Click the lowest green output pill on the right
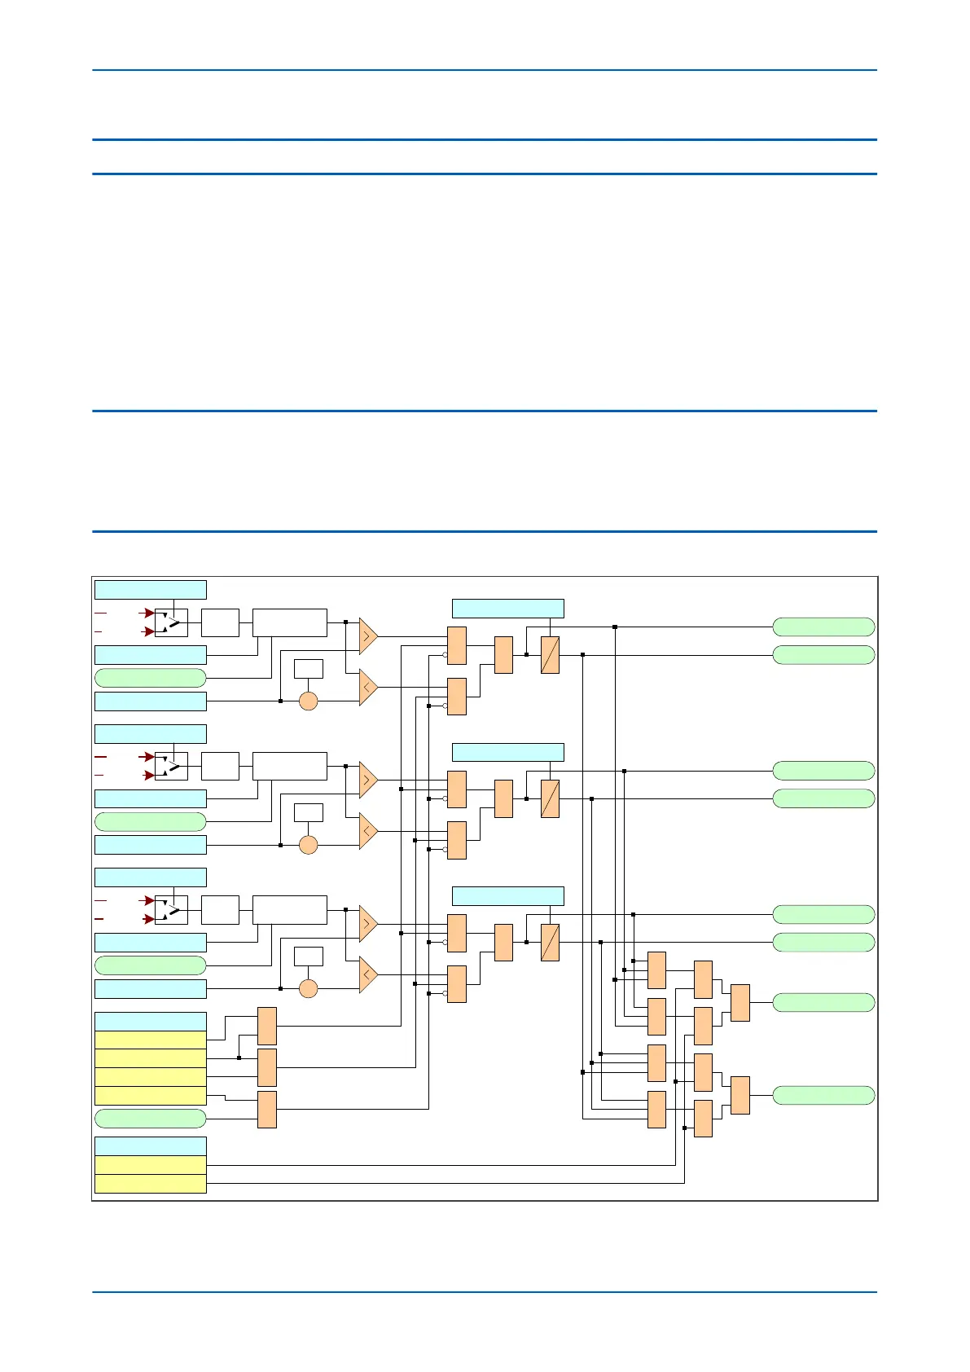This screenshot has height=1372, width=970. (x=823, y=1095)
